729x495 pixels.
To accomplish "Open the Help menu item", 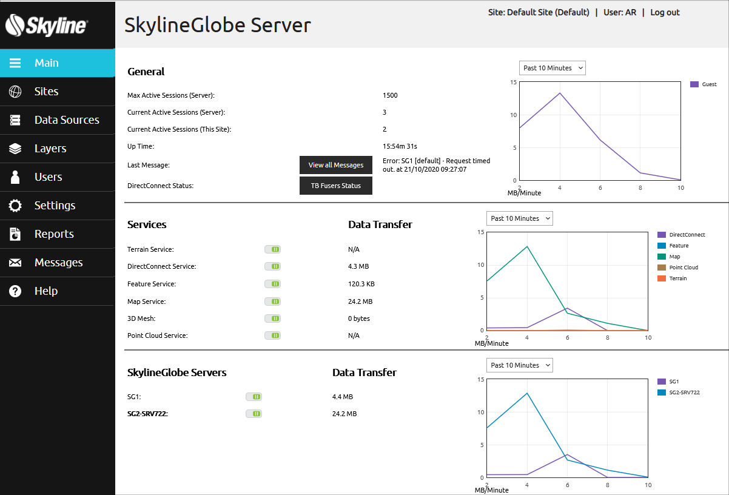I will tap(58, 291).
